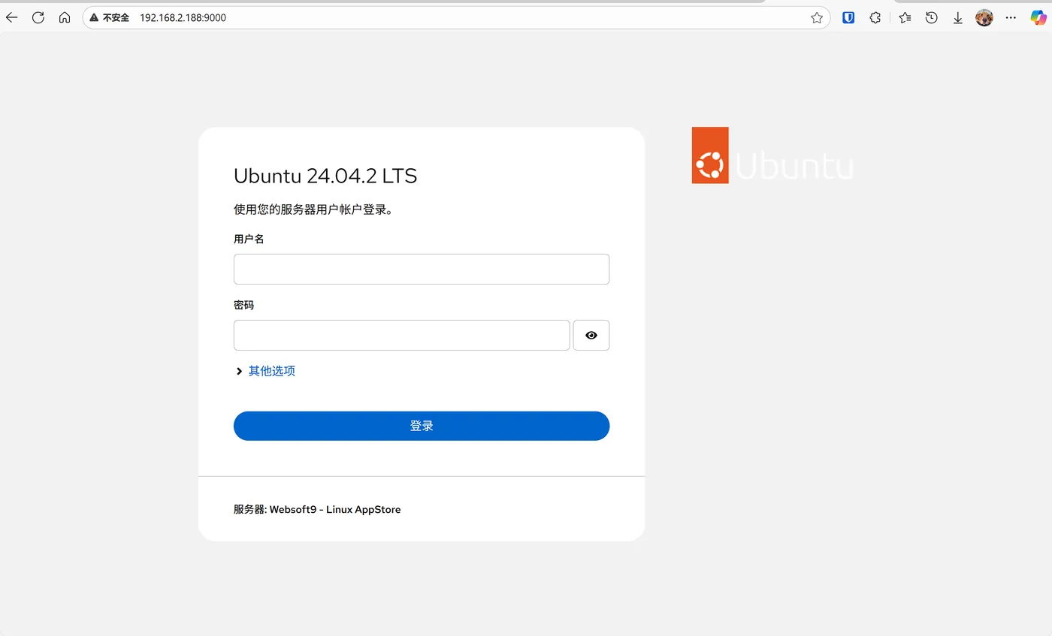Click the 用户名 label
Image resolution: width=1052 pixels, height=636 pixels.
point(249,239)
